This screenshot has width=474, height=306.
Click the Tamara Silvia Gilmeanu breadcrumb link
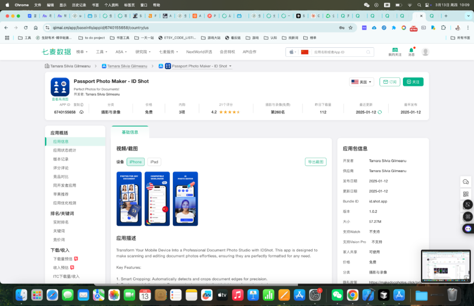127,66
